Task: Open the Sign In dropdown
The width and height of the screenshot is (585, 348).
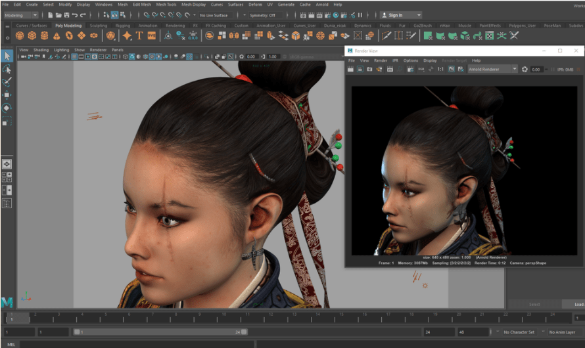Action: (x=401, y=15)
